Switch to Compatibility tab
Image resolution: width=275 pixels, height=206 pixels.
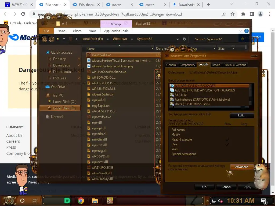[187, 65]
